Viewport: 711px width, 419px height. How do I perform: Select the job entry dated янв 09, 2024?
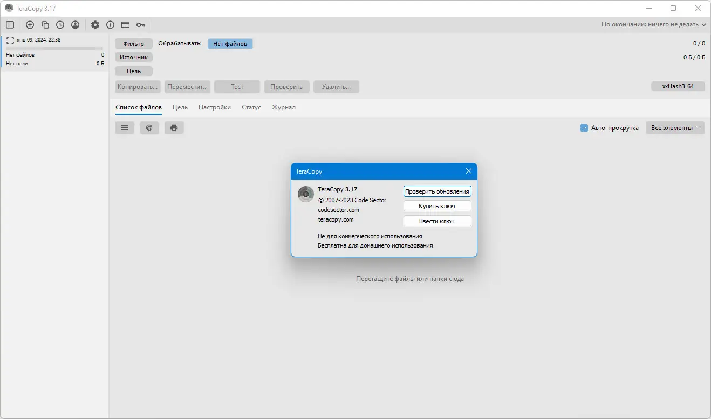tap(54, 52)
